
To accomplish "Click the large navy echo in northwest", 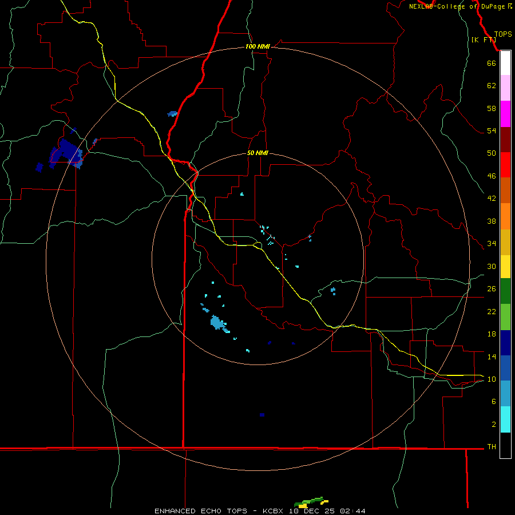I will point(68,153).
